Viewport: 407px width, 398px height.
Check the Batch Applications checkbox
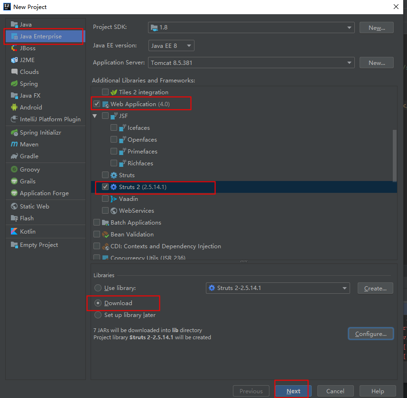[97, 222]
